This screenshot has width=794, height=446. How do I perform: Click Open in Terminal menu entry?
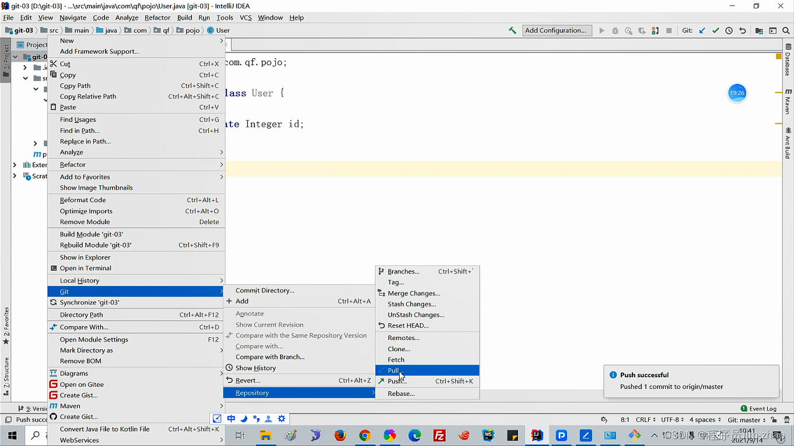point(136,268)
